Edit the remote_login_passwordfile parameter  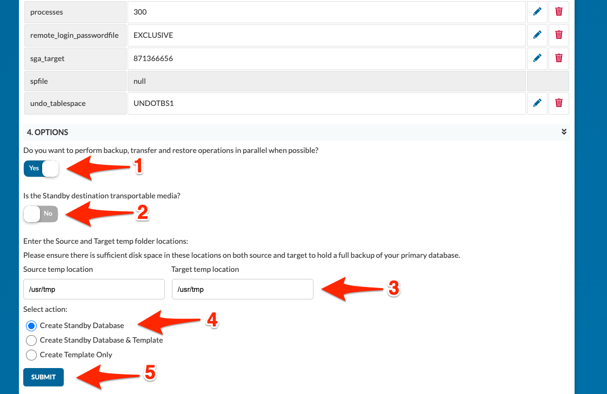[x=537, y=35]
